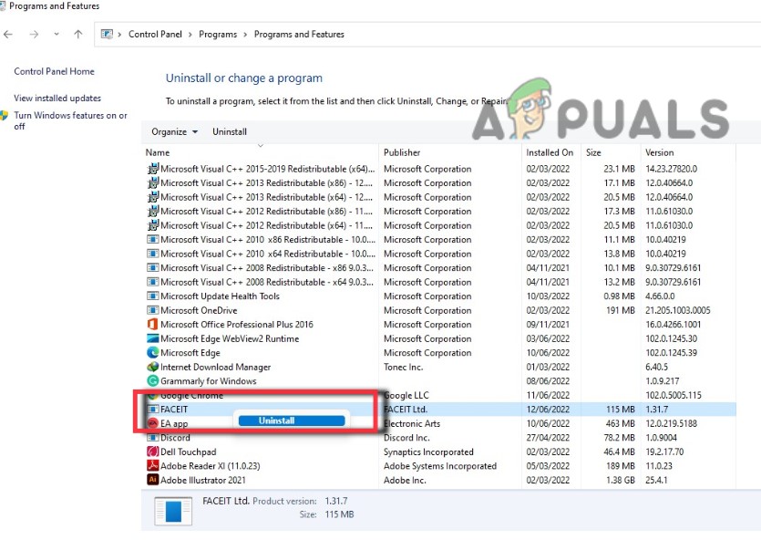Select Visual C++ 2013 Redistributable (x64) icon

click(x=153, y=197)
